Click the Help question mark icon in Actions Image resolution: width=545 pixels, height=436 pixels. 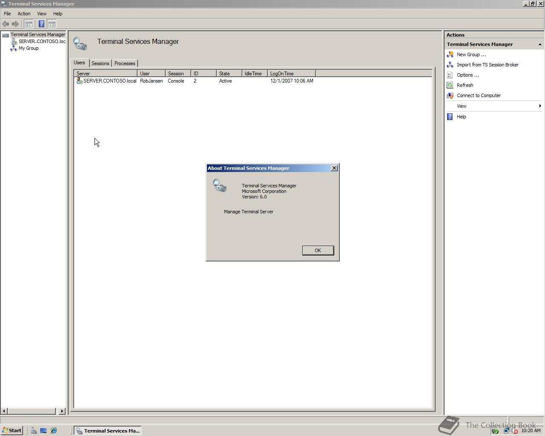coord(450,117)
